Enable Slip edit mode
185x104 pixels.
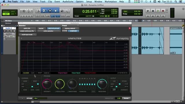click(6, 14)
